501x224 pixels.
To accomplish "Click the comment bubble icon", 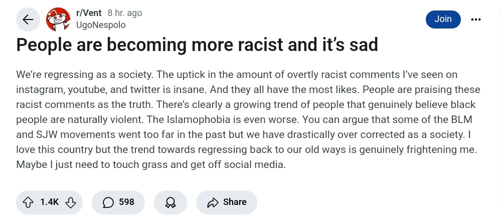I will point(108,202).
